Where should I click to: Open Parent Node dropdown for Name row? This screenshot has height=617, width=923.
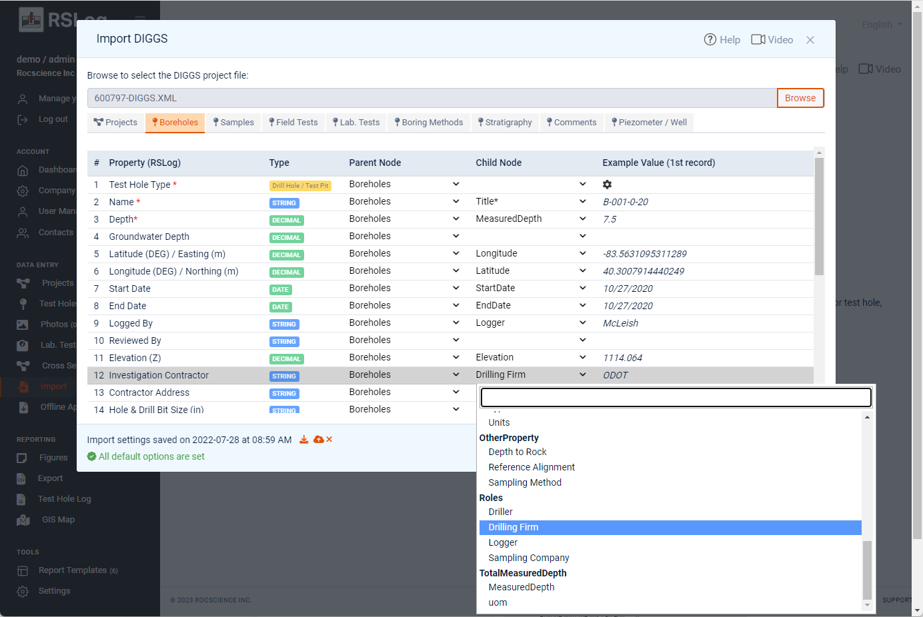(404, 201)
